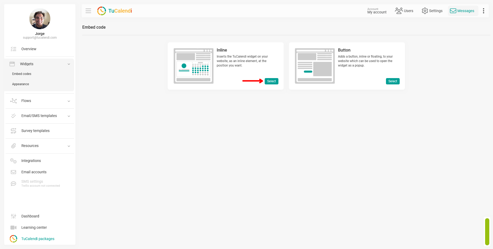Open TuCalendi packages link

(38, 239)
